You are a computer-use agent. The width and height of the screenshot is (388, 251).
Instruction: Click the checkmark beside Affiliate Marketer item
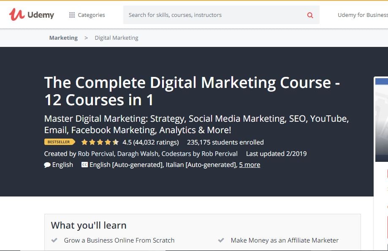221,240
